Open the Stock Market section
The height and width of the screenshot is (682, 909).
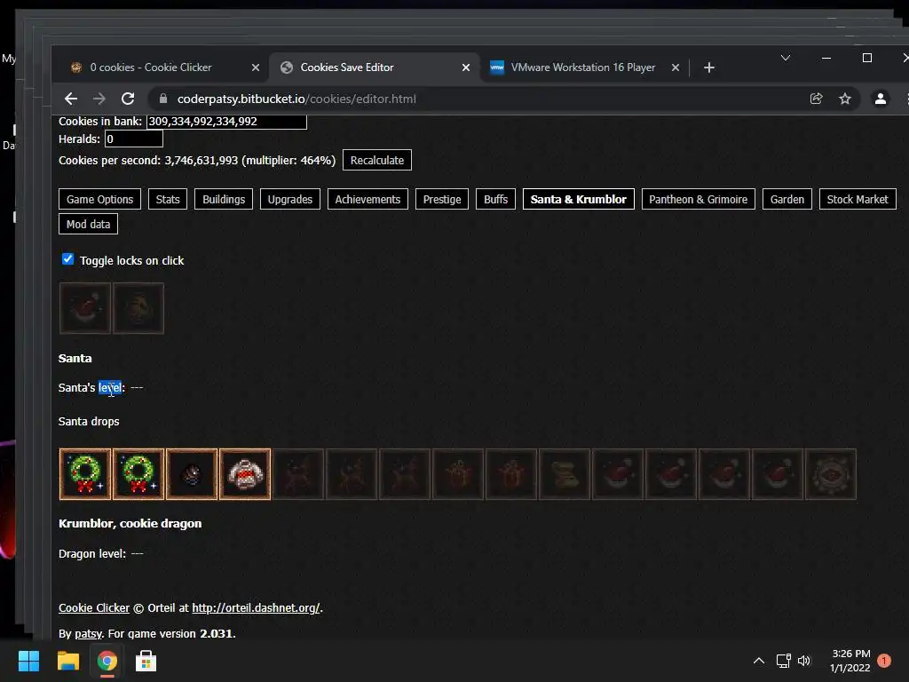pos(858,199)
